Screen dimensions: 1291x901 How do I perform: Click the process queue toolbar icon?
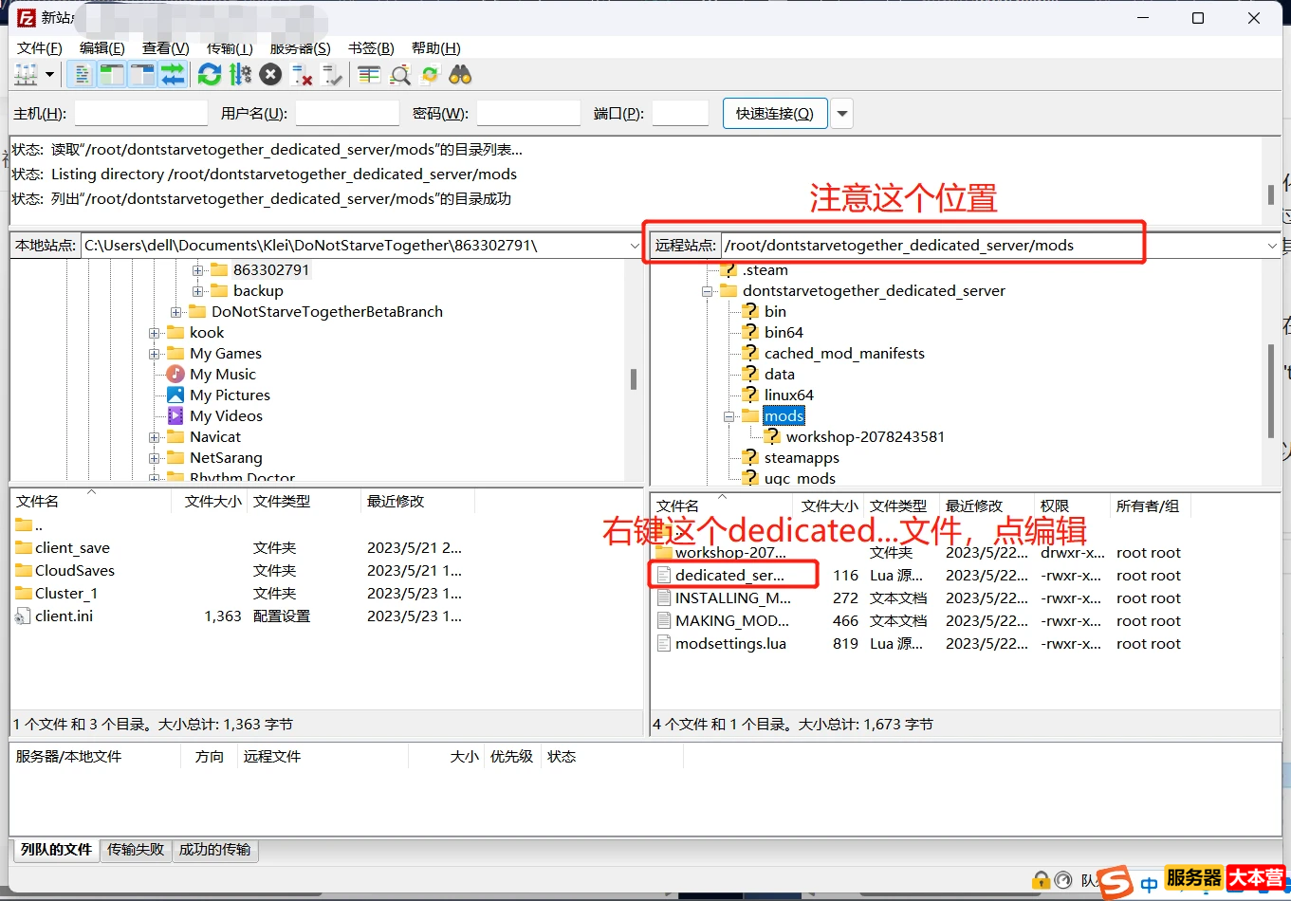240,74
